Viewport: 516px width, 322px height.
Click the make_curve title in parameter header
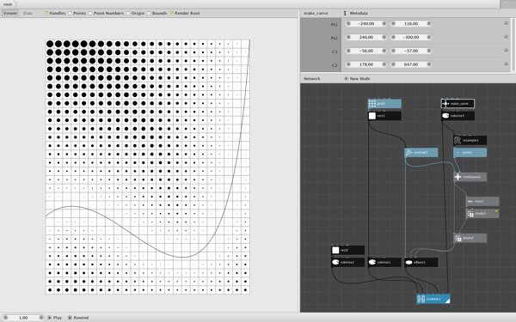(316, 13)
